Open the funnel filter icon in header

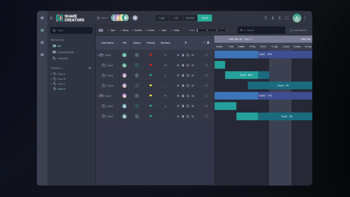click(x=266, y=18)
